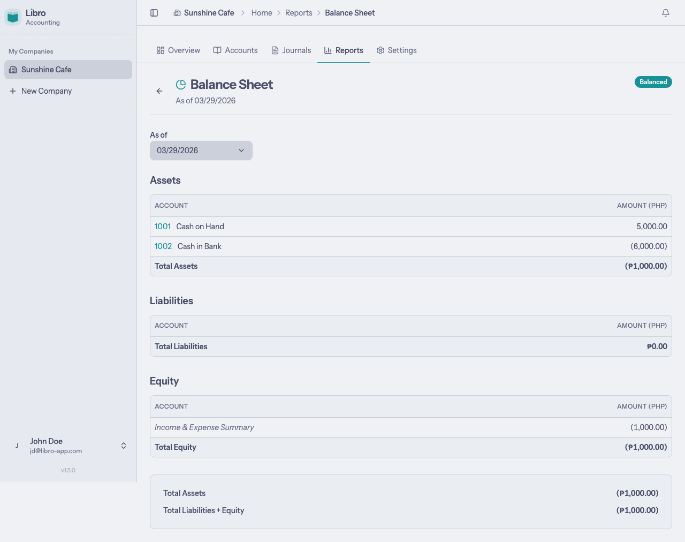Image resolution: width=685 pixels, height=542 pixels.
Task: Go to the Settings tab
Action: [397, 50]
